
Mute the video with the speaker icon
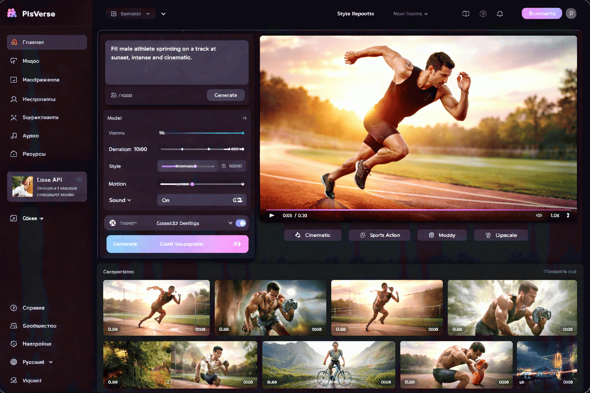539,215
